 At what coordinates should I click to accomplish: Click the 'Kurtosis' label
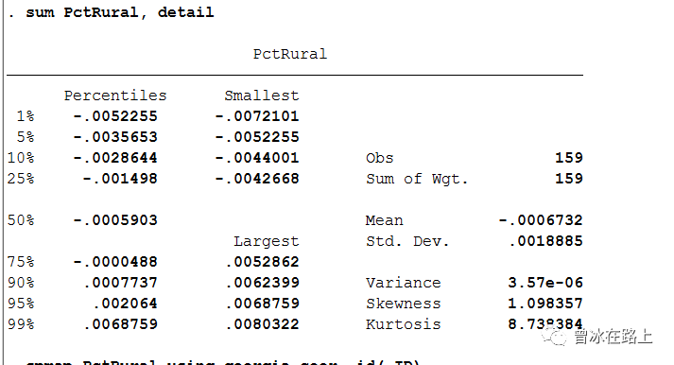pos(404,324)
